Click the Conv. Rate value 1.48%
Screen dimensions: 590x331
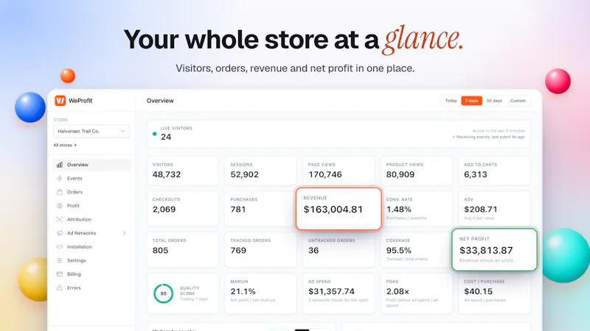point(399,210)
